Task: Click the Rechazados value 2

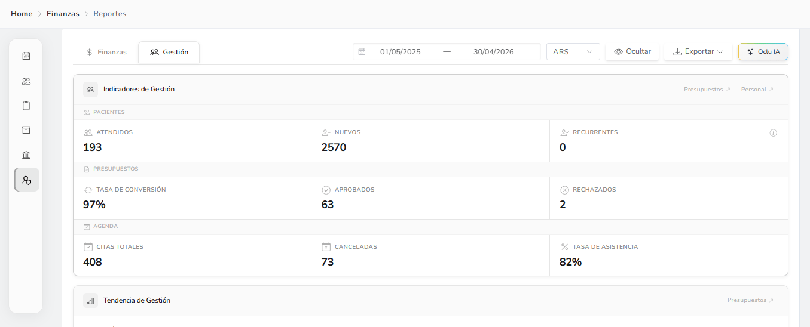Action: (563, 205)
